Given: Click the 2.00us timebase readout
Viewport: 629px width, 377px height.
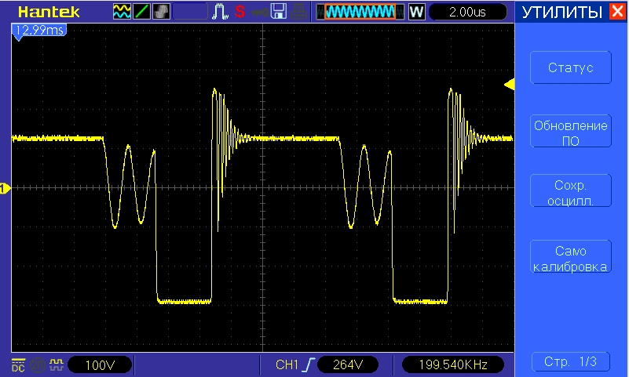Looking at the screenshot, I should pos(468,12).
